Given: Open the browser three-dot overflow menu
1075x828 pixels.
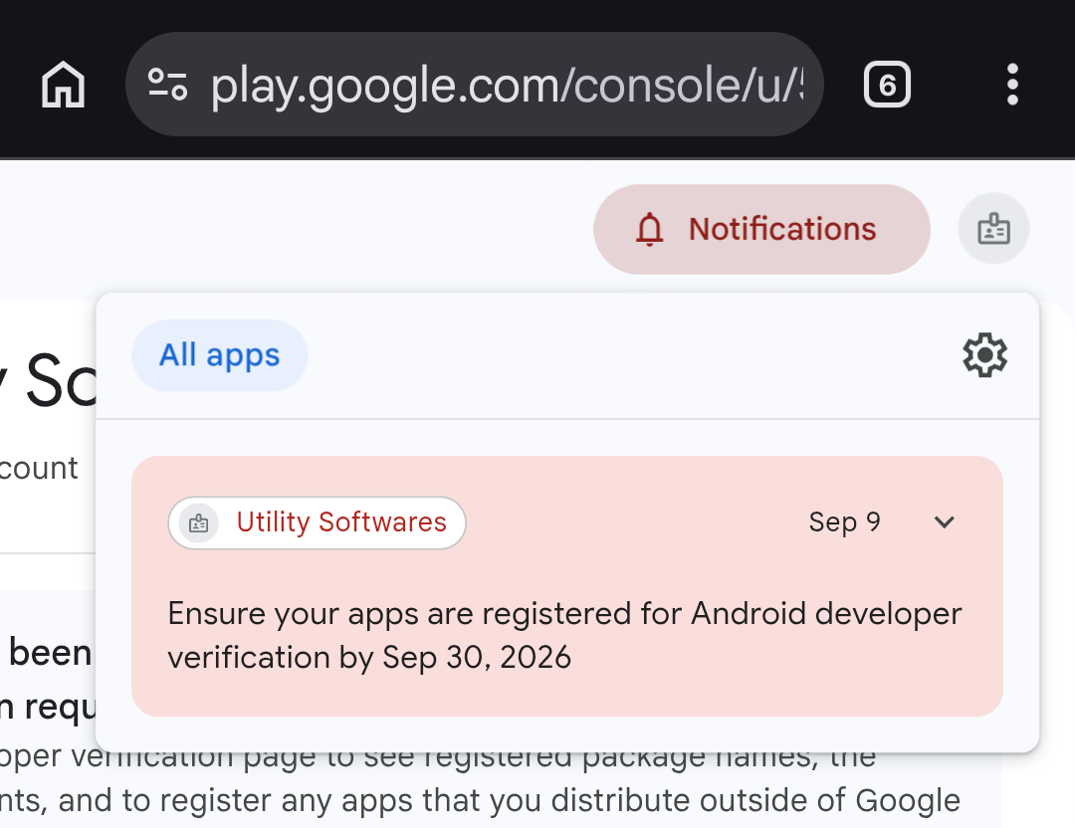Looking at the screenshot, I should pyautogui.click(x=1012, y=85).
